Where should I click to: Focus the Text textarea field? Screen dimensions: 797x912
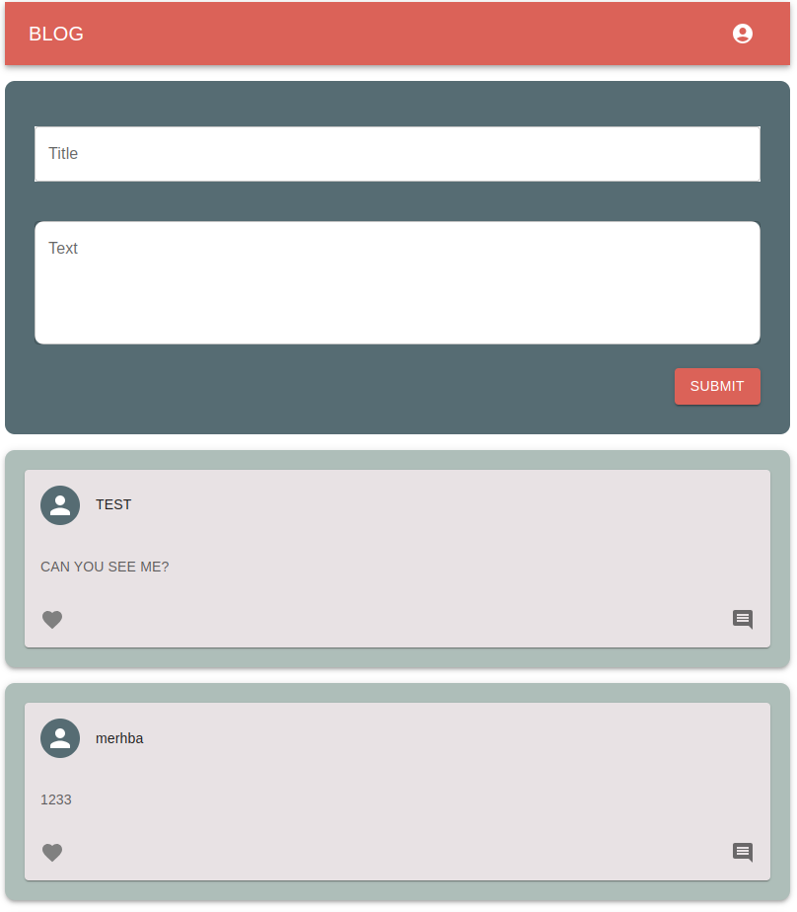point(398,282)
